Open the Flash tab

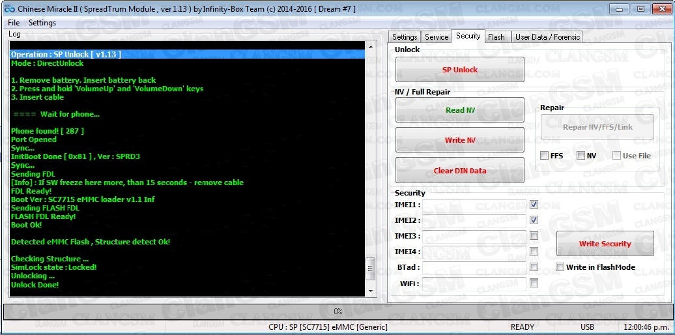tap(496, 37)
